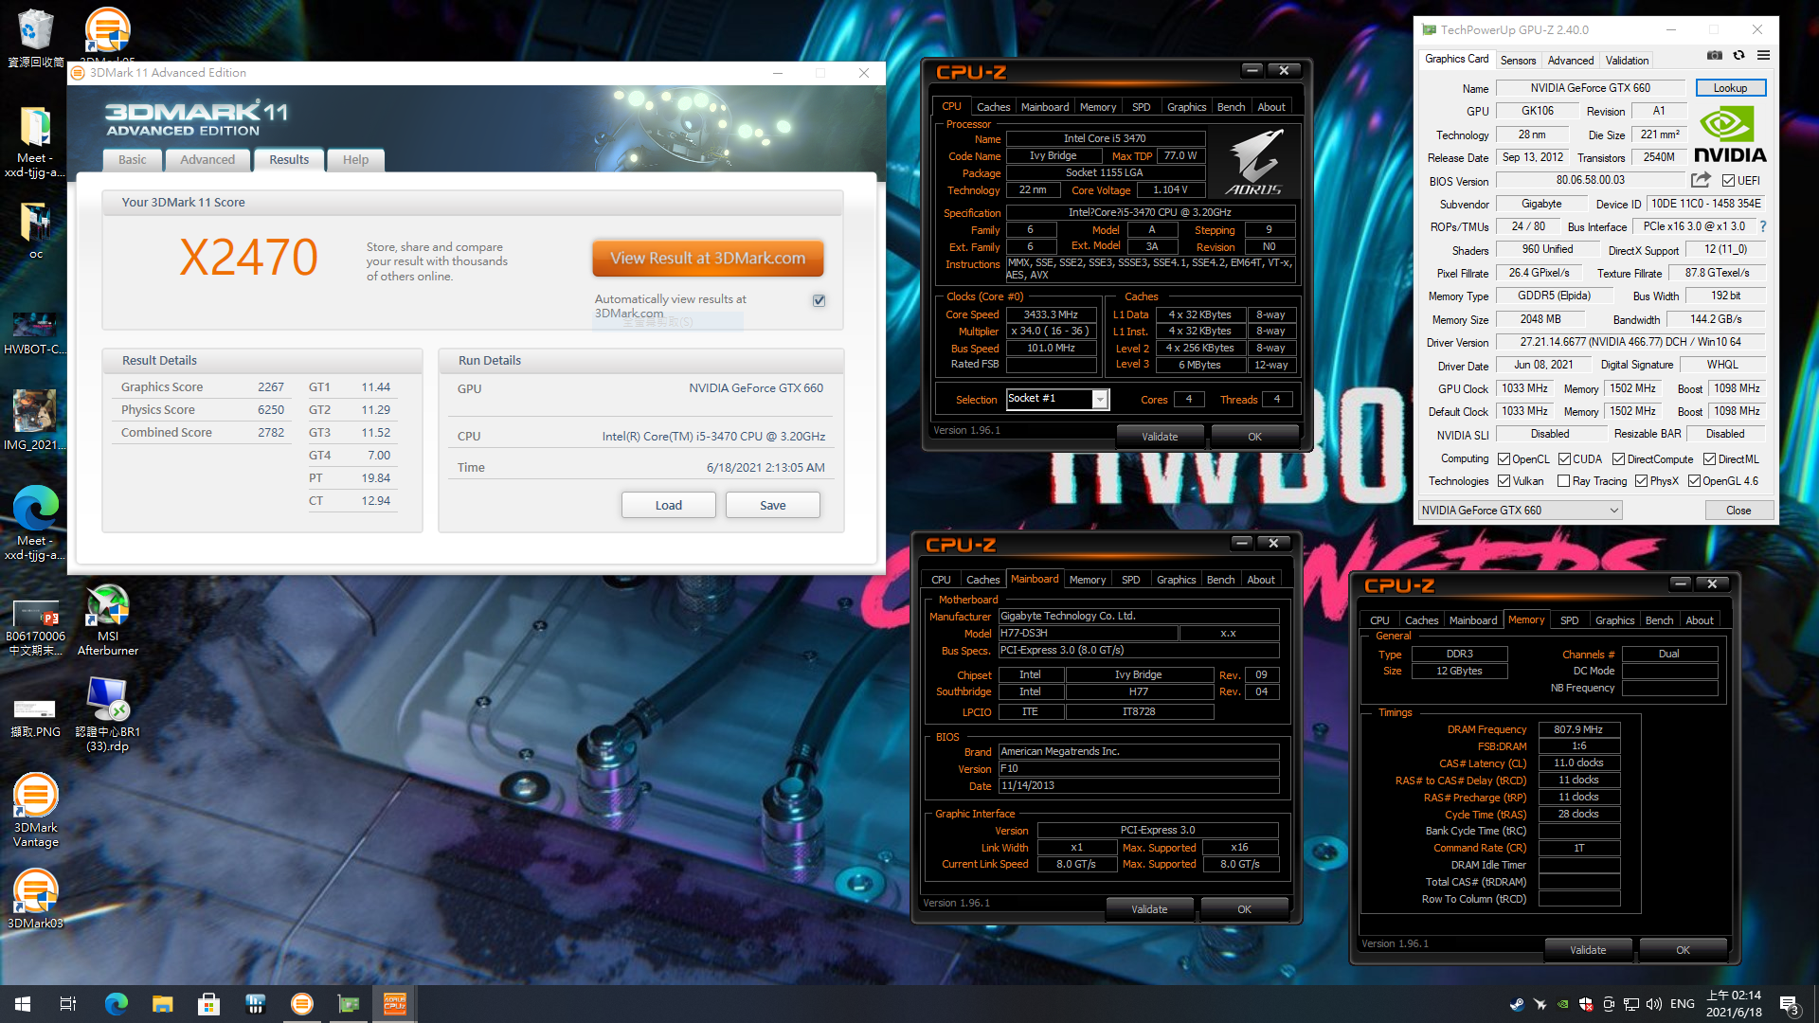Click the GPU-Z BIOS export share icon
The image size is (1819, 1023).
[x=1701, y=180]
